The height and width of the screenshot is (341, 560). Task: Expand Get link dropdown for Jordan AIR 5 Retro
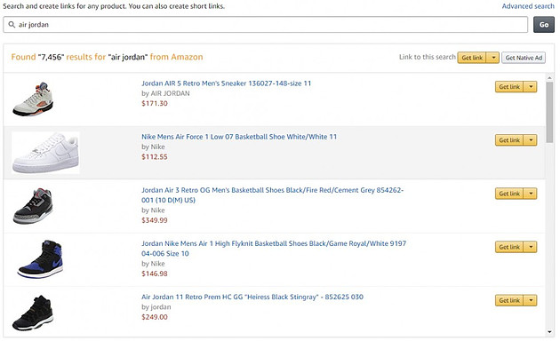[531, 87]
